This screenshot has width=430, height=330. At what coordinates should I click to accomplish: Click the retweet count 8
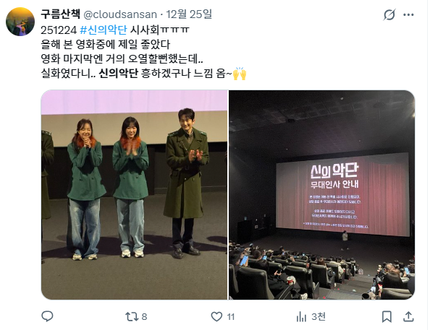click(x=144, y=317)
